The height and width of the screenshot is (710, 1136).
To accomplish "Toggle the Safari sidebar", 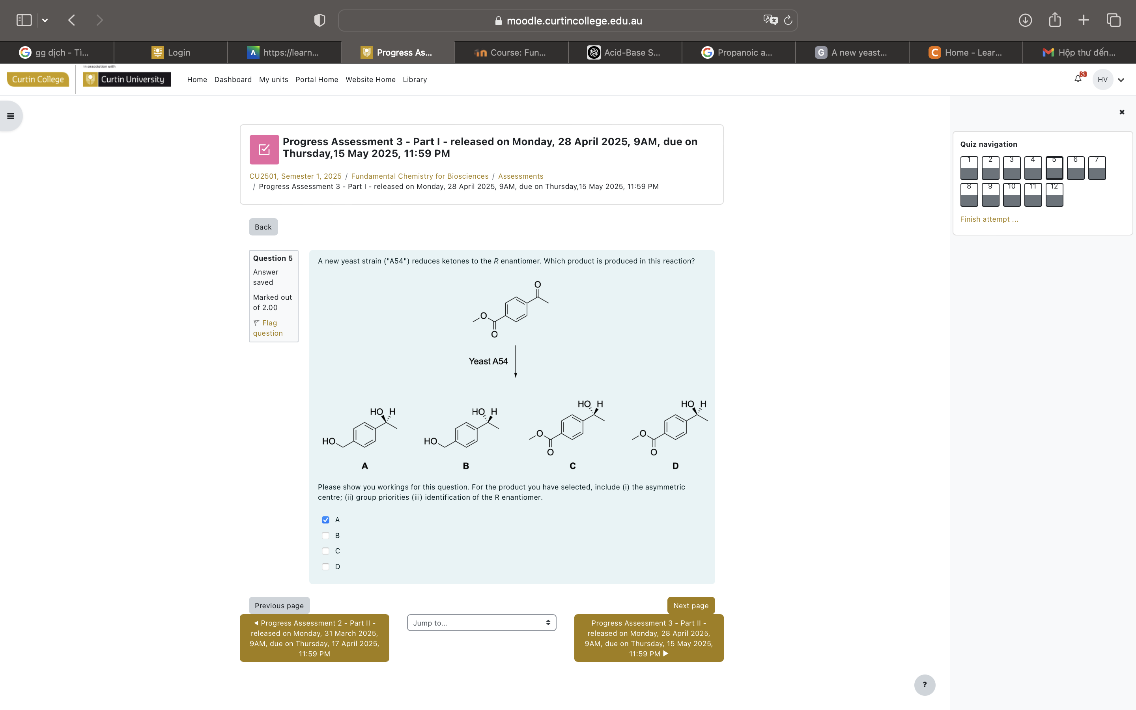I will (x=24, y=20).
